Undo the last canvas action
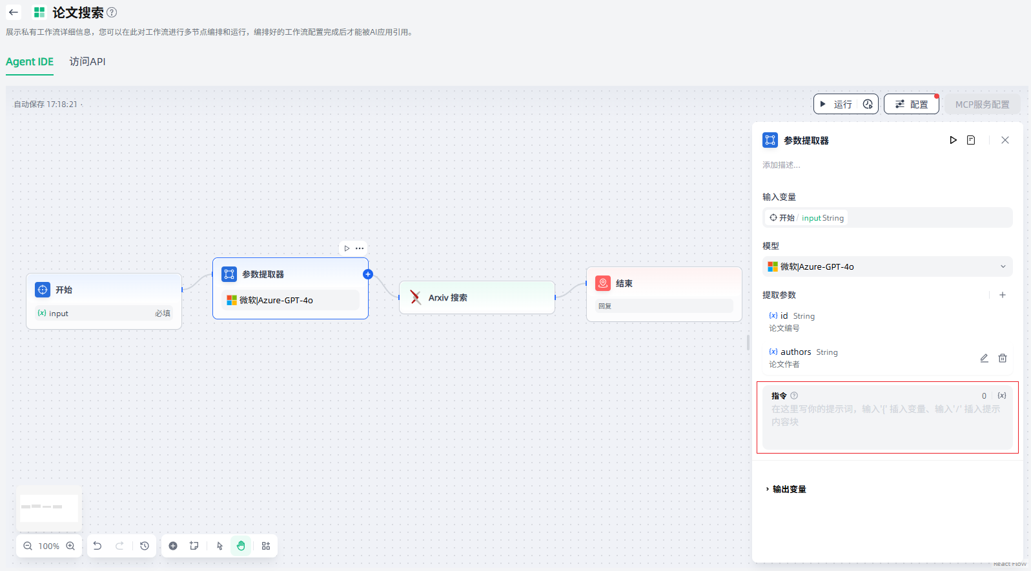This screenshot has width=1031, height=571. point(97,546)
